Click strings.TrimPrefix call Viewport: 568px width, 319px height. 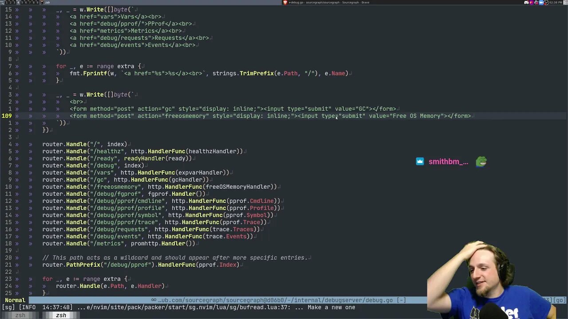tap(243, 73)
